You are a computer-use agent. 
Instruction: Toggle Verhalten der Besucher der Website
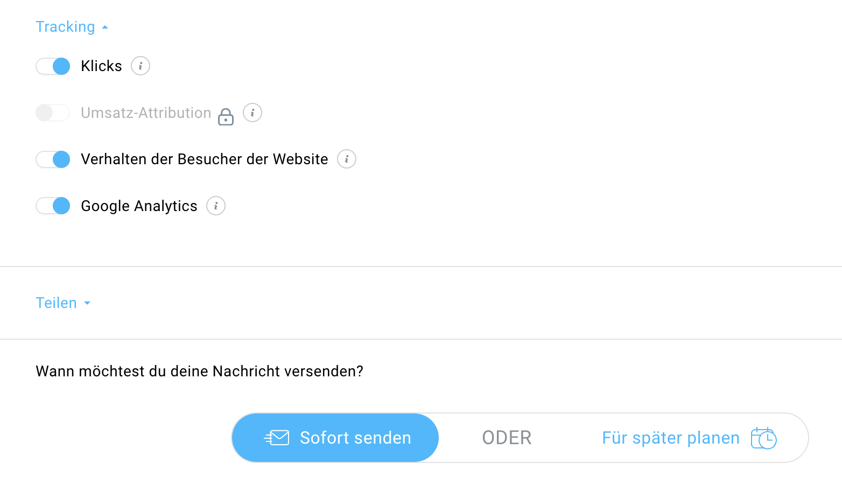pos(53,159)
